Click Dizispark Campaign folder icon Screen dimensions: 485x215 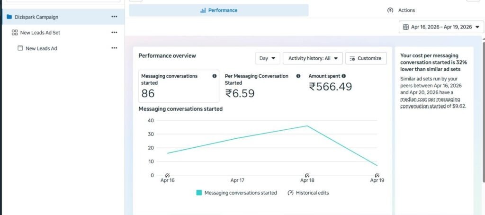click(9, 17)
